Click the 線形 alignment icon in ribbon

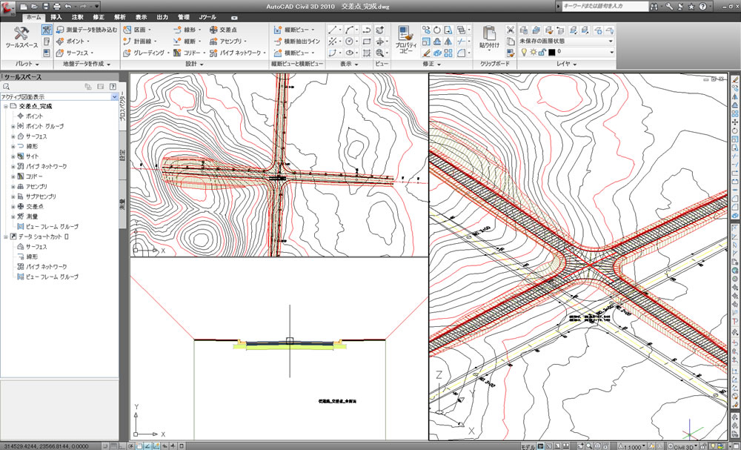point(177,30)
